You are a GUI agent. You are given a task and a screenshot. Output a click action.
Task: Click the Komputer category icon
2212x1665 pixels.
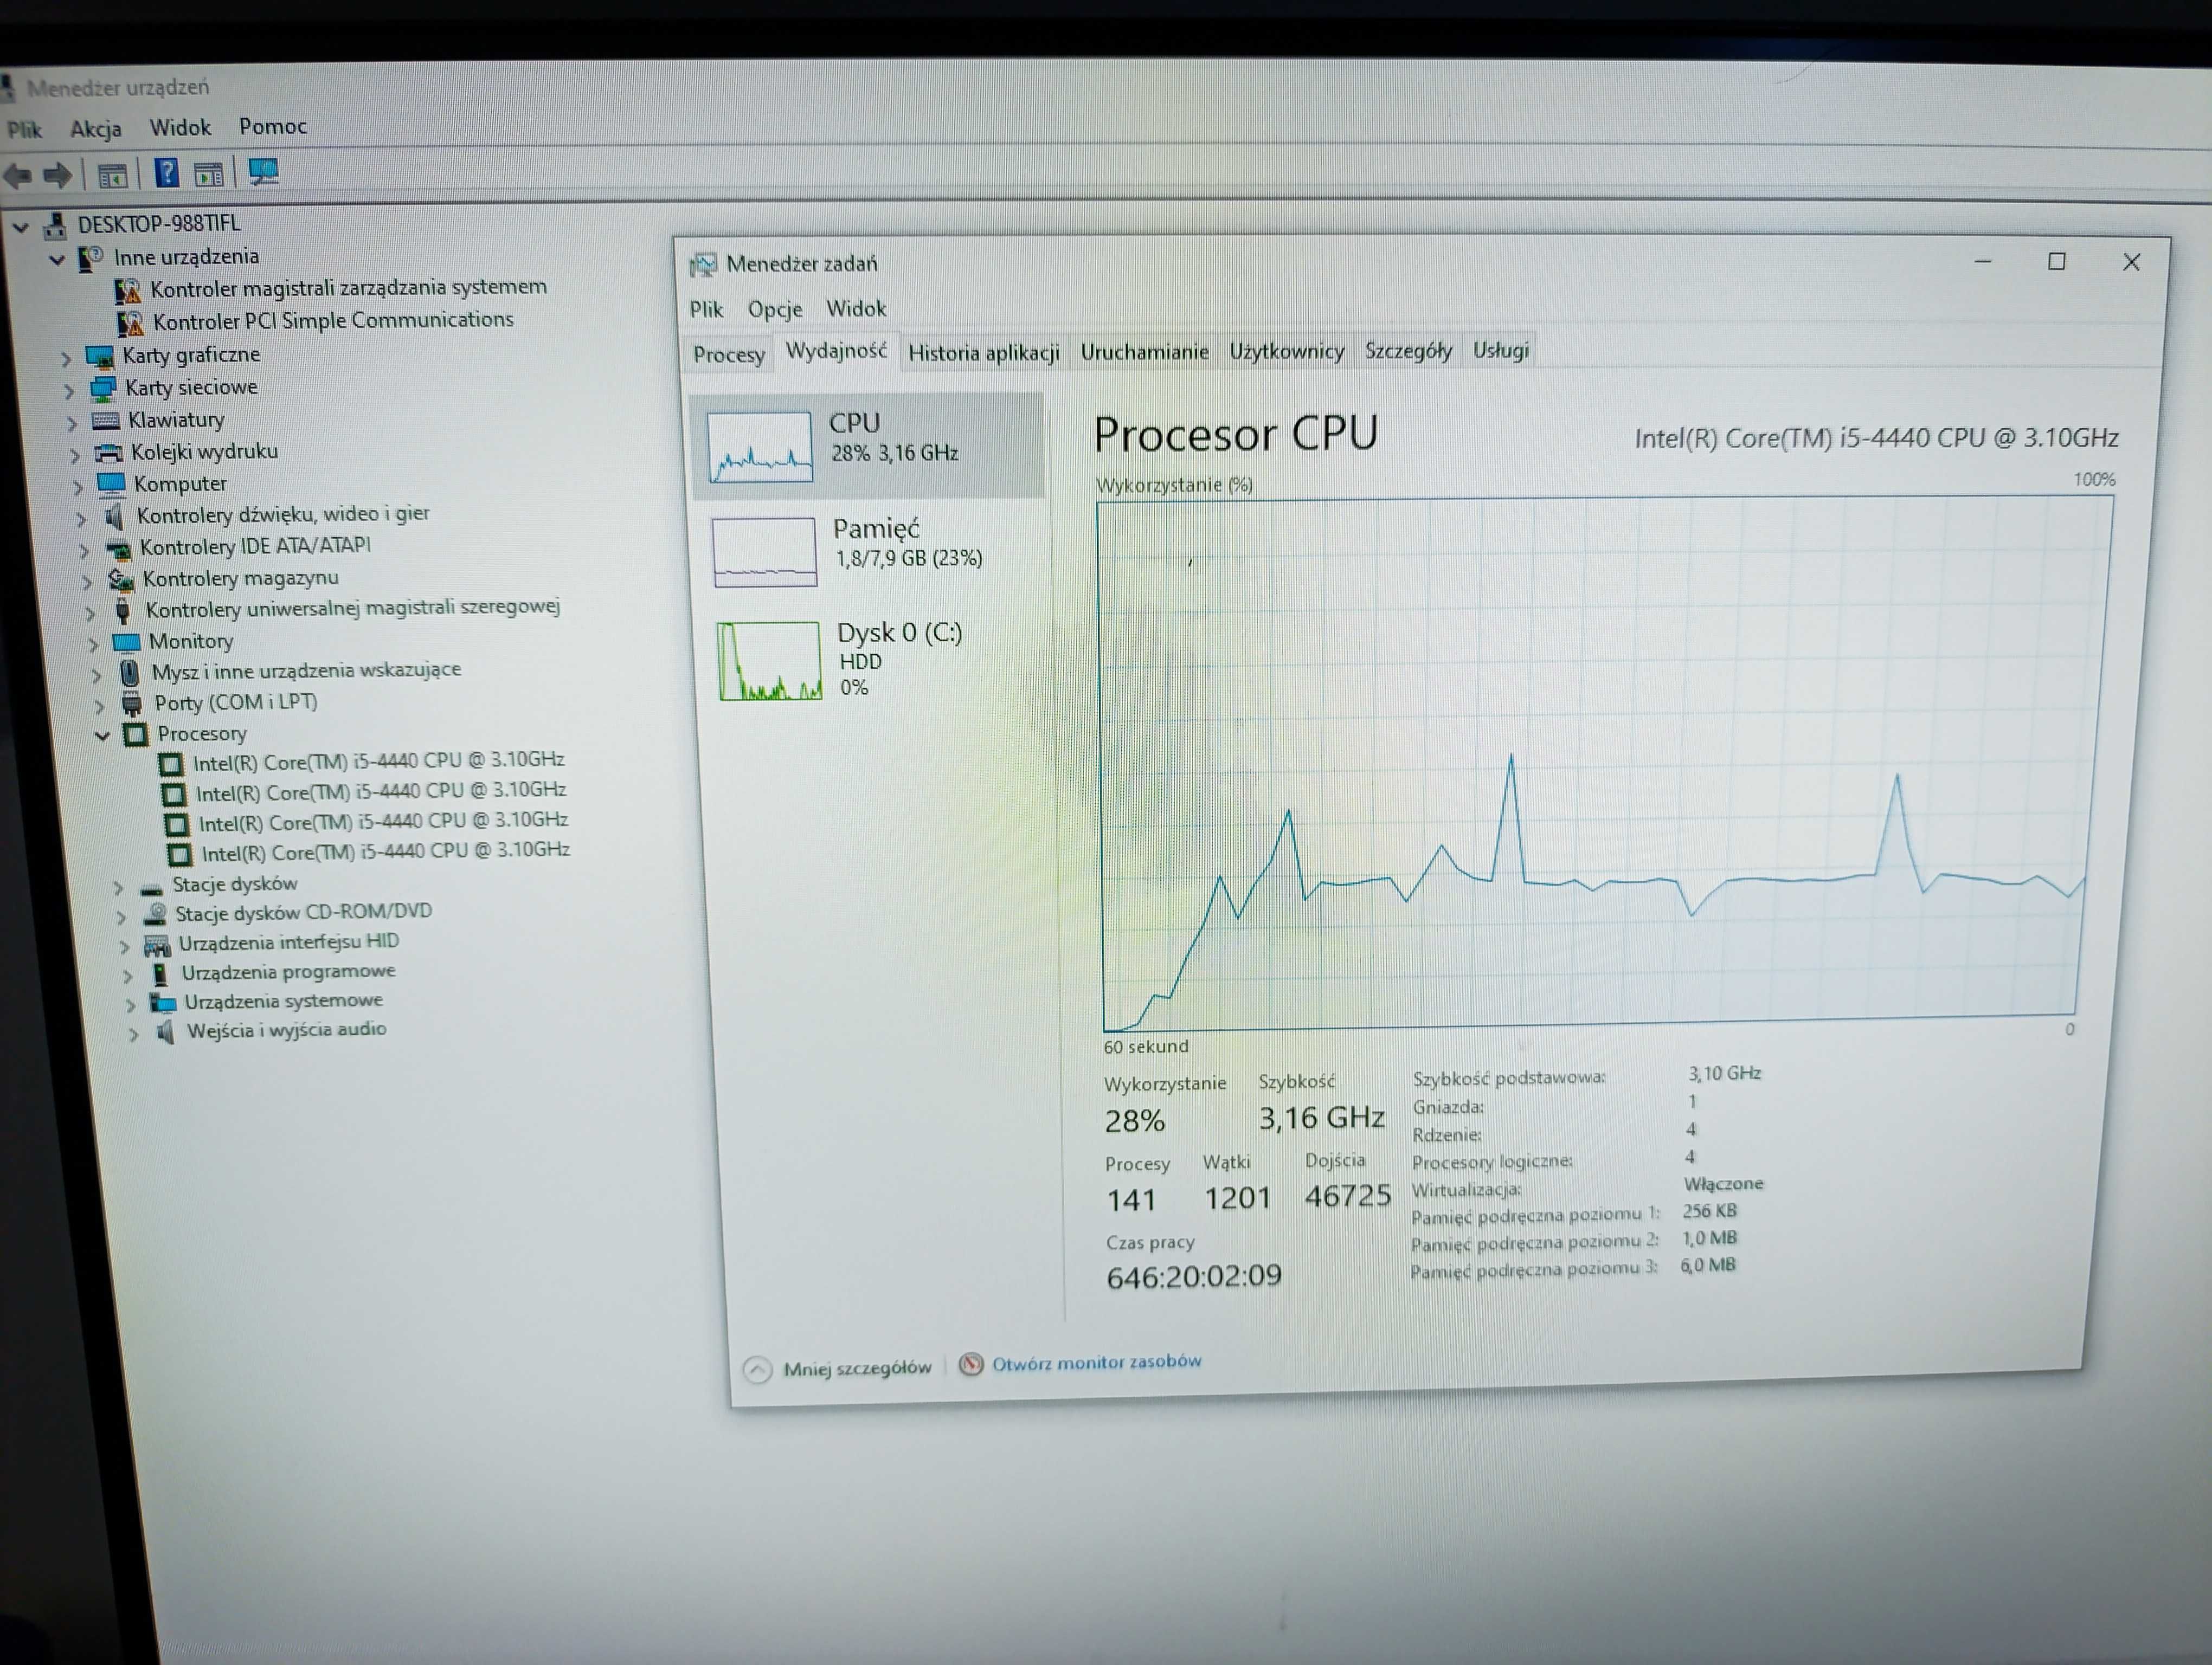coord(112,485)
